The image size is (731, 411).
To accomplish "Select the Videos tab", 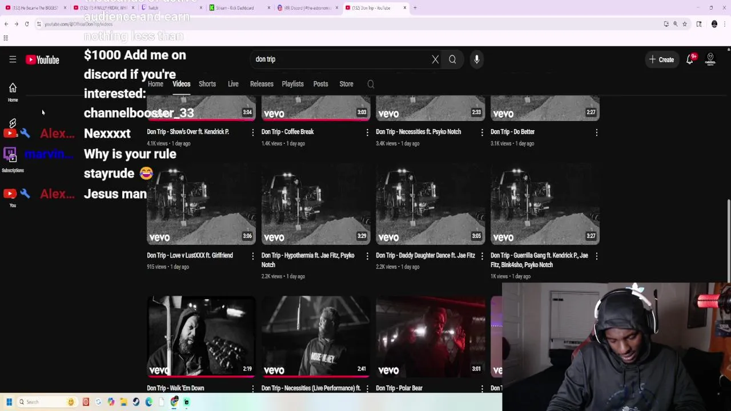I will [x=181, y=84].
